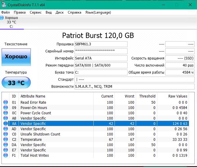Viewport: 197px width, 167px height.
Task: Click the Техсостояние label
Action: click(x=16, y=44)
